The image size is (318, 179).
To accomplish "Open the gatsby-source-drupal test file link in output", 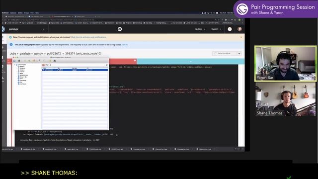I will pyautogui.click(x=79, y=134).
